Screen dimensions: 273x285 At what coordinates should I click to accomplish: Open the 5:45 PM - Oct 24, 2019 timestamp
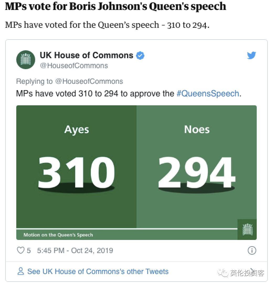[x=75, y=250]
